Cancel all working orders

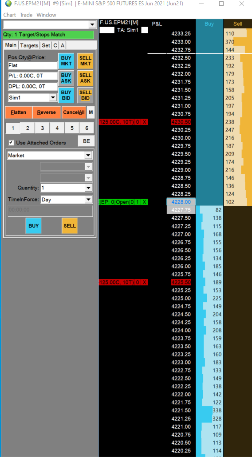pyautogui.click(x=74, y=112)
